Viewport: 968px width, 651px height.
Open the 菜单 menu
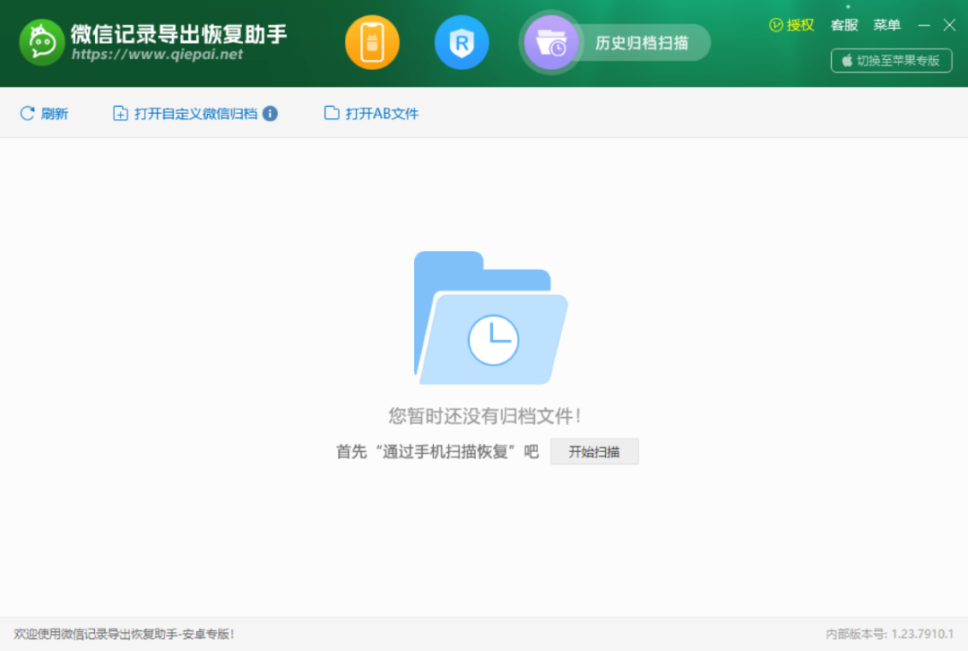887,25
